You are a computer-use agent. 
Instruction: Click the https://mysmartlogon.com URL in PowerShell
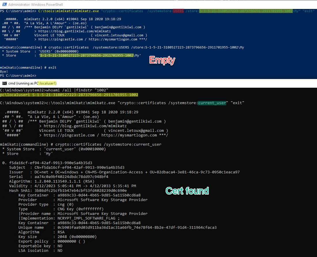point(113,39)
